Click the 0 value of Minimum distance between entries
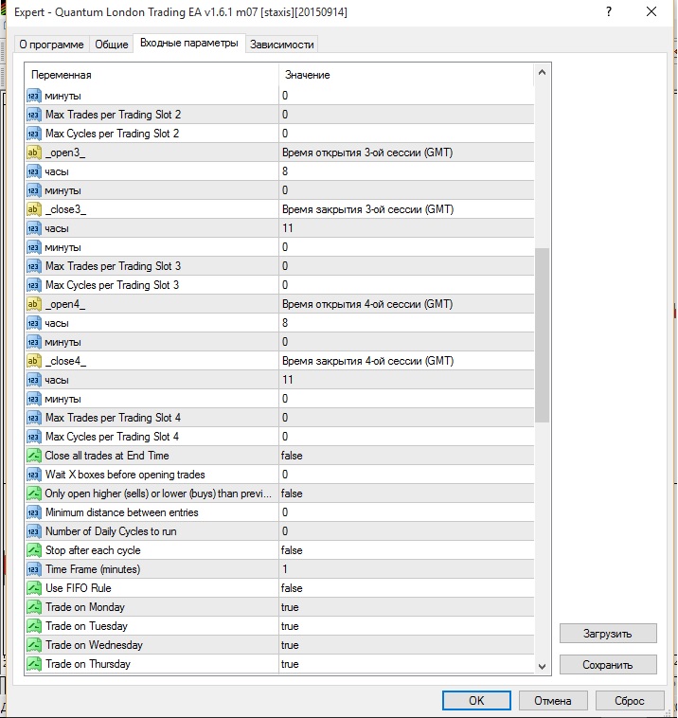678x718 pixels. pyautogui.click(x=285, y=512)
